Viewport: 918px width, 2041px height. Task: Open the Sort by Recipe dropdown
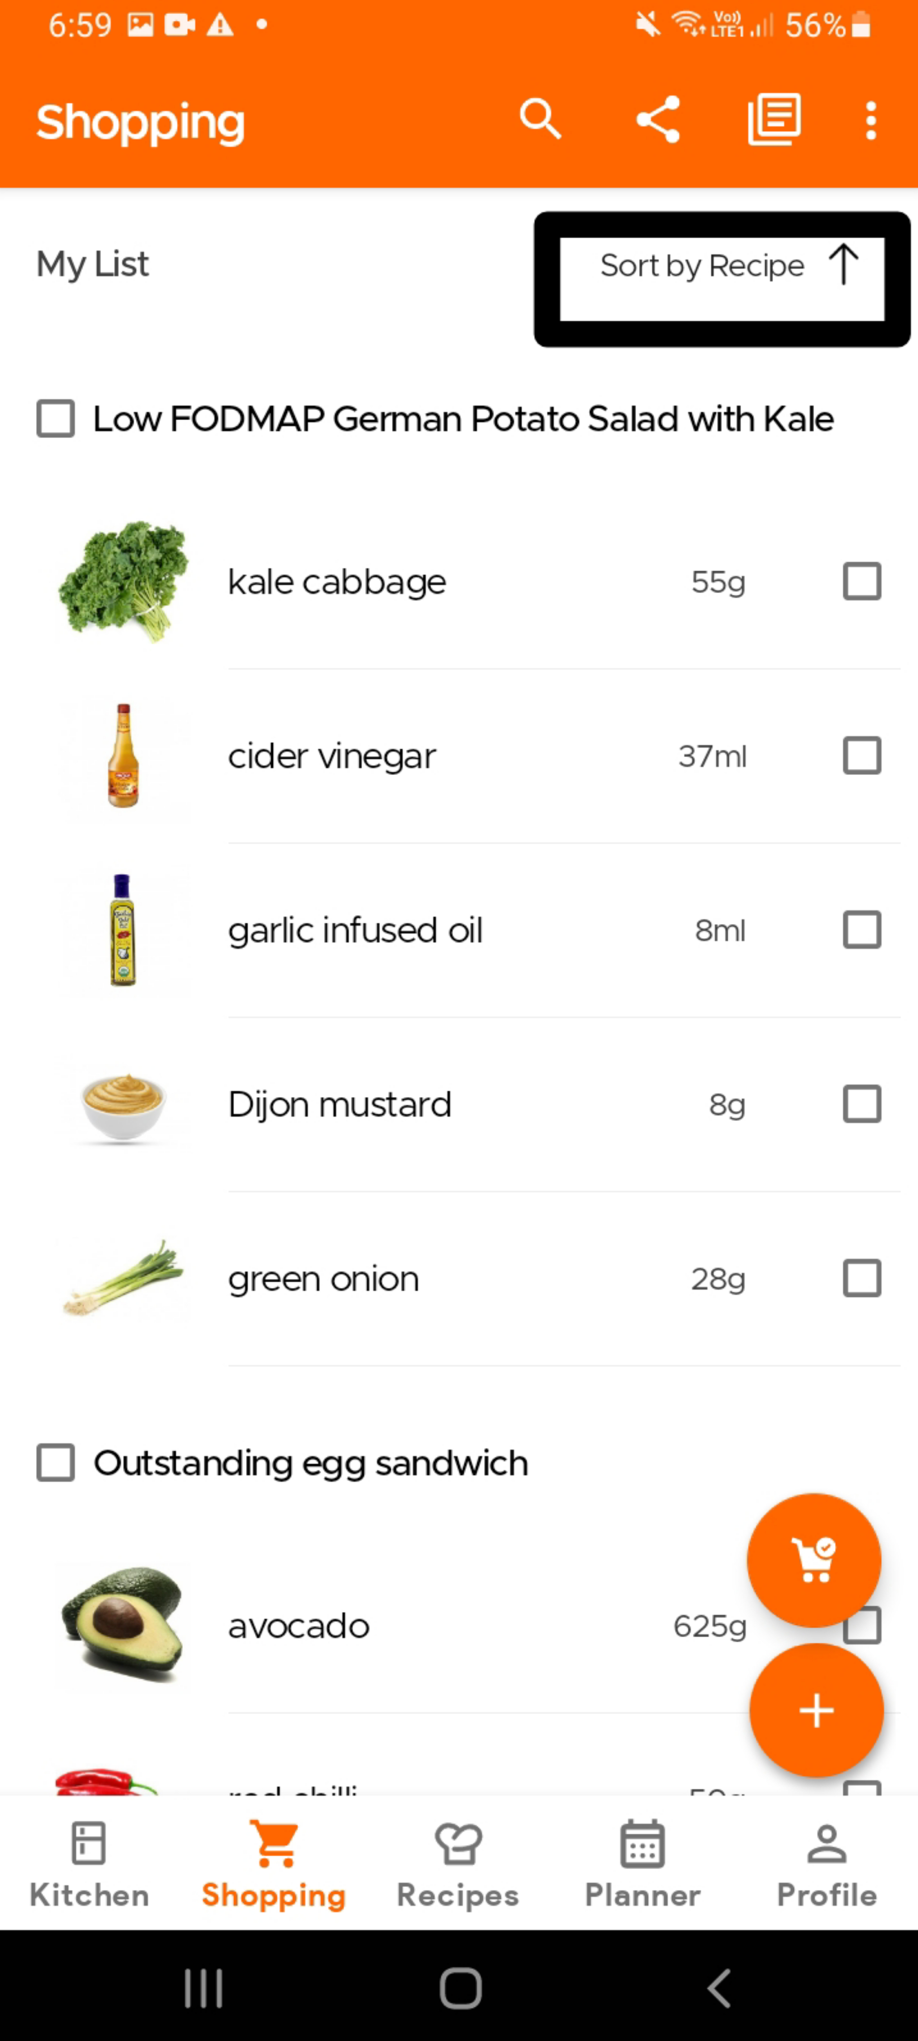tap(702, 266)
